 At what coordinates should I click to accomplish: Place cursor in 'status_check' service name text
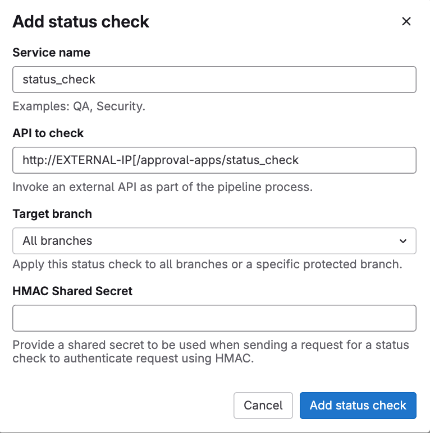click(59, 80)
